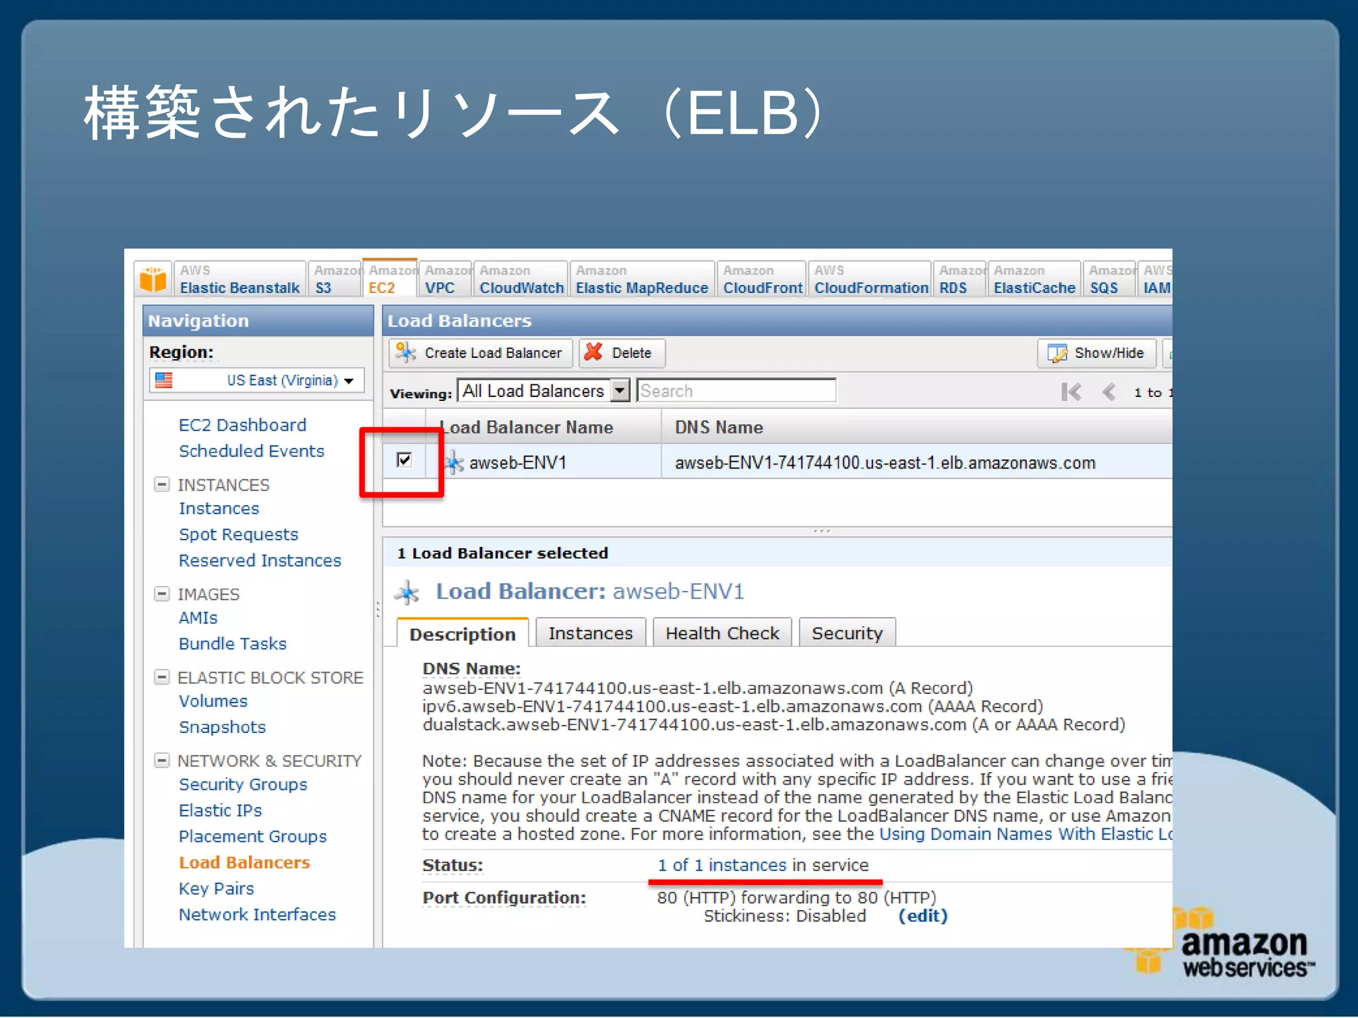Open the Amazon RDS service tab
The width and height of the screenshot is (1358, 1018).
961,279
